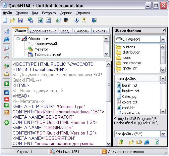Image resolution: width=169 pixels, height=156 pixels.
Task: Close the Обзор файлов panel
Action: coord(164,30)
